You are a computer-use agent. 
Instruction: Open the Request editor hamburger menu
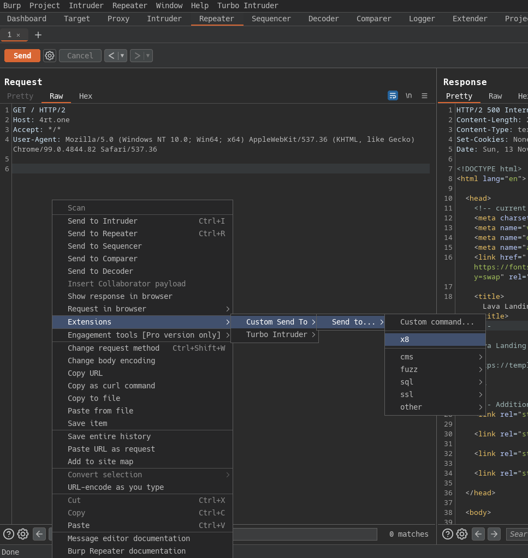coord(424,95)
